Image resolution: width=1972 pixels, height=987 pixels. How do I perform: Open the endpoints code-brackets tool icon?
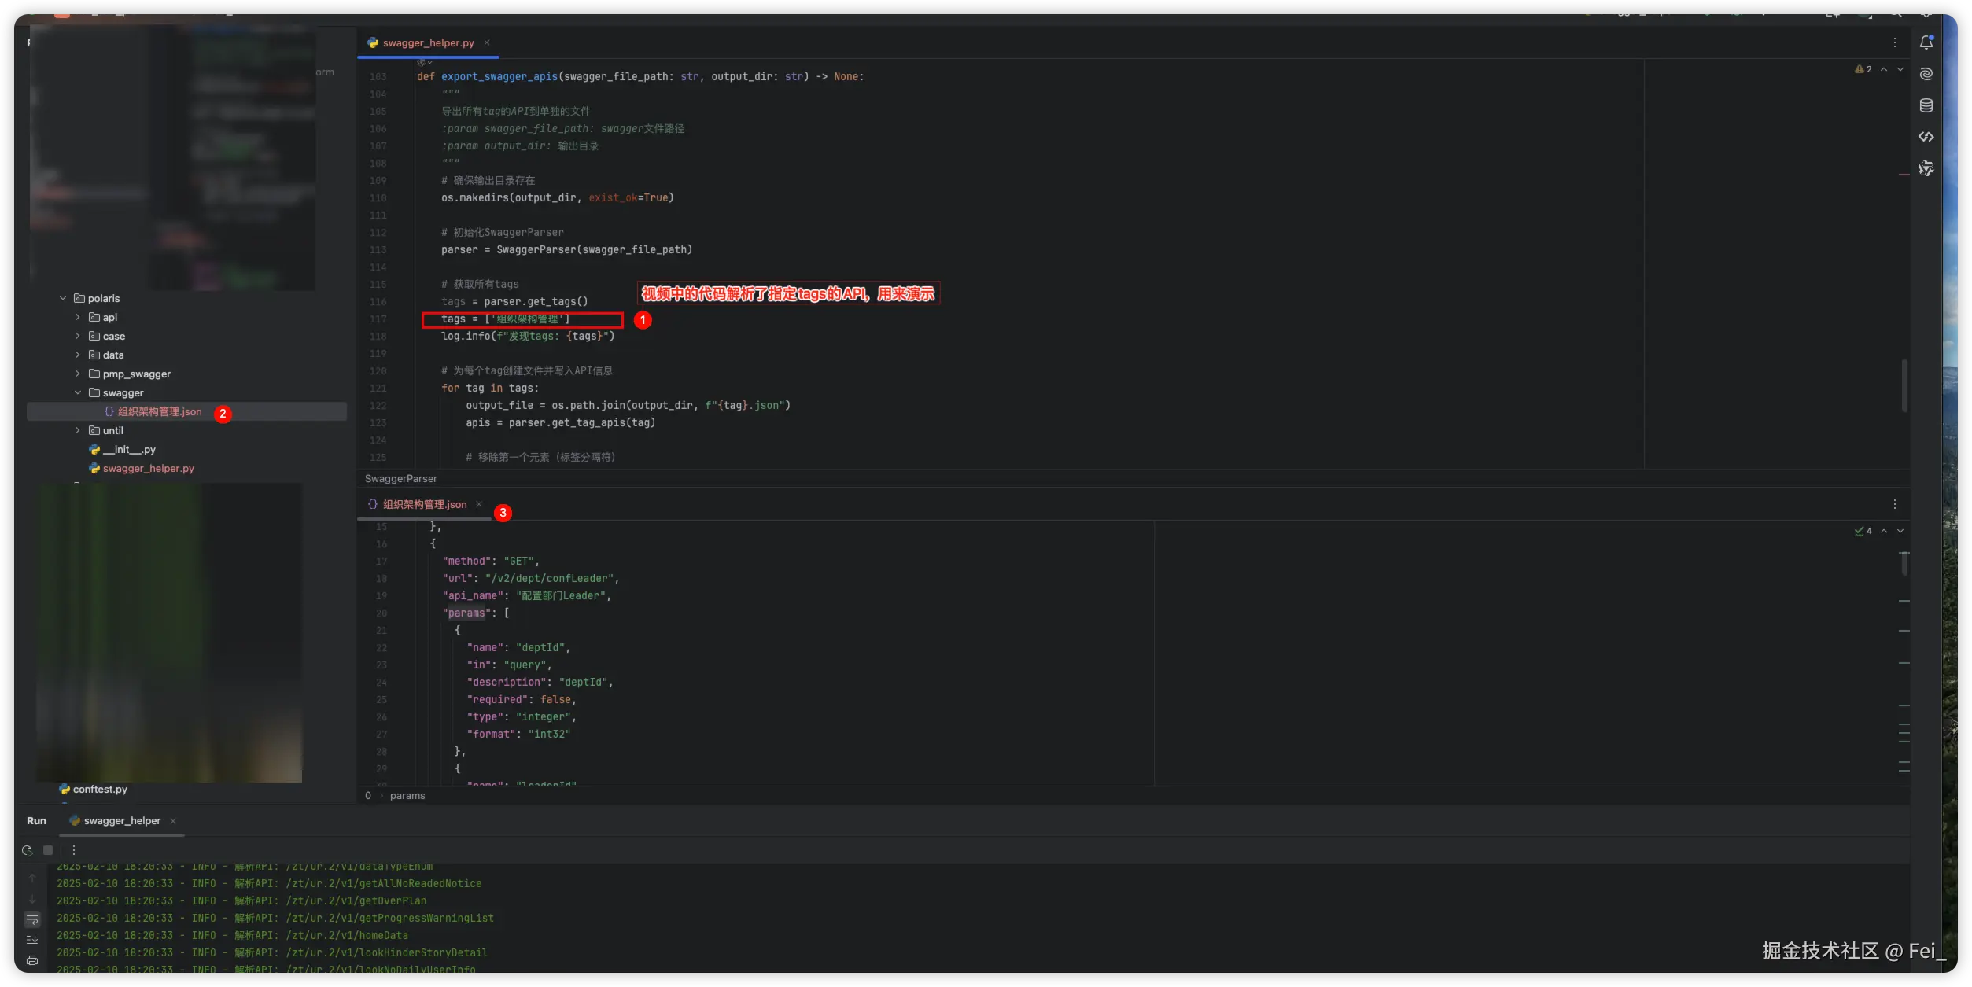[x=1926, y=137]
